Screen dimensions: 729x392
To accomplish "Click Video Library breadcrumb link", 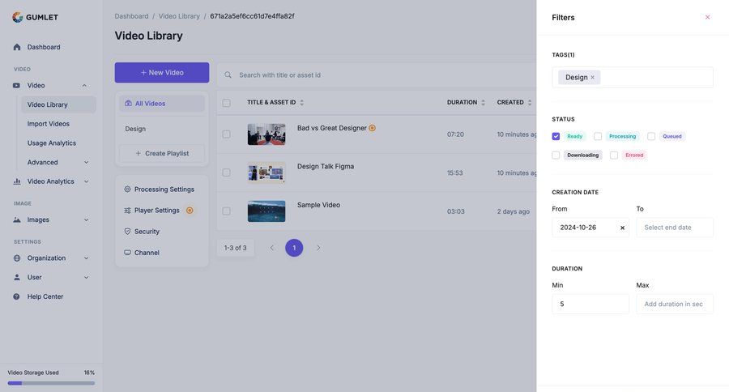I will click(179, 16).
